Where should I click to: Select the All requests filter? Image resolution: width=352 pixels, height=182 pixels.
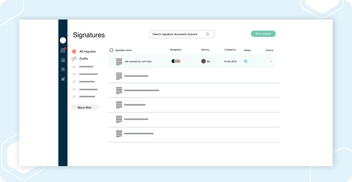point(88,52)
